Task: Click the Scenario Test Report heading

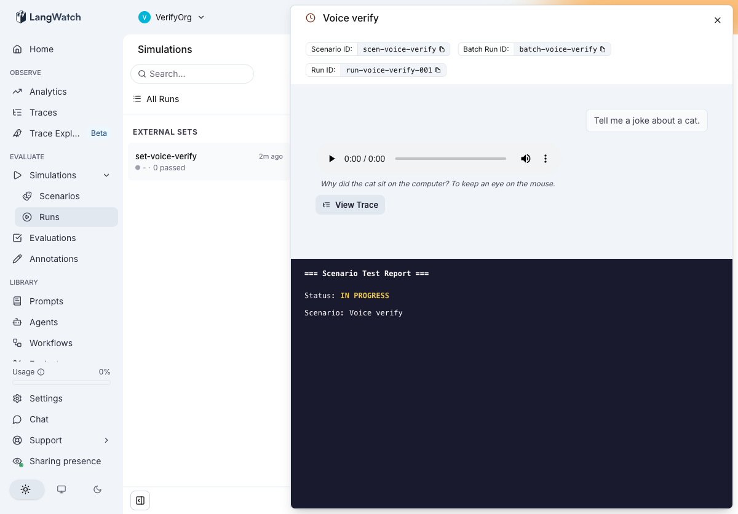Action: tap(367, 274)
